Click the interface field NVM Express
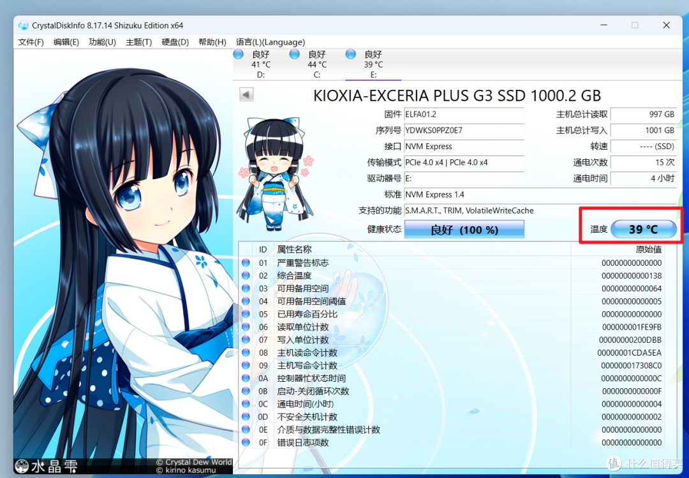 point(464,146)
